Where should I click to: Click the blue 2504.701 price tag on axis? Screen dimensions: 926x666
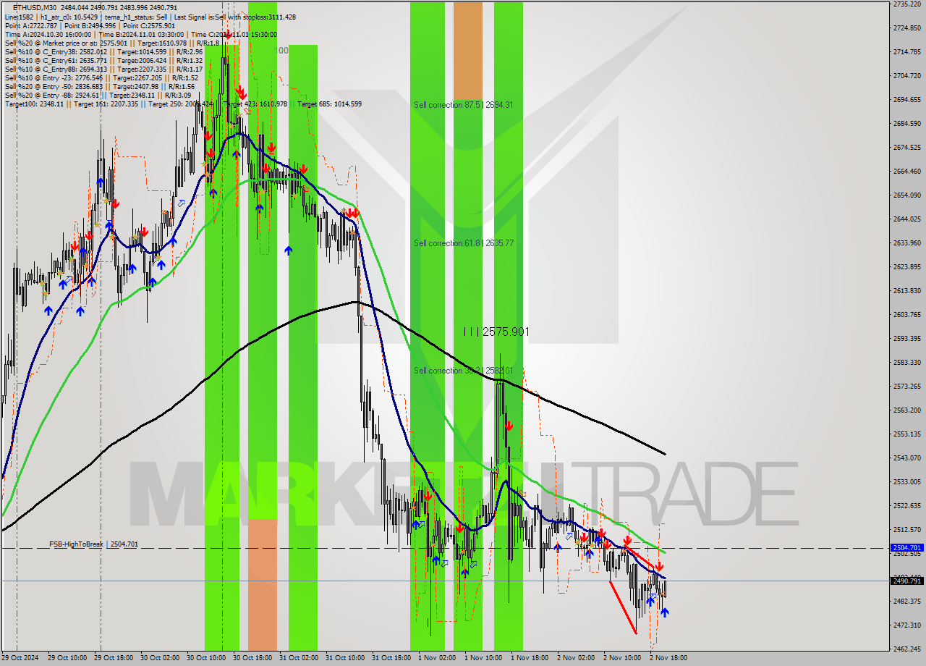click(x=907, y=548)
